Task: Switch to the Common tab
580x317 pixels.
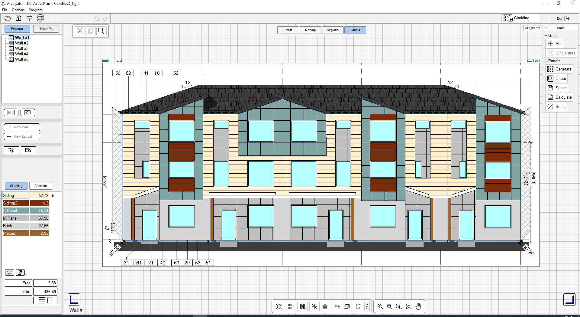Action: coord(40,186)
